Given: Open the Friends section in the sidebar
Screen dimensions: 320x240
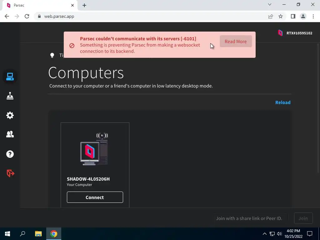Looking at the screenshot, I should pyautogui.click(x=10, y=134).
